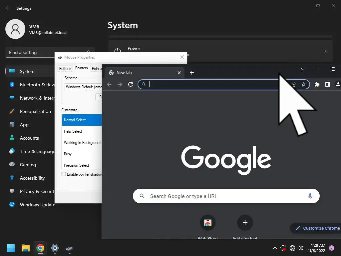The width and height of the screenshot is (341, 256).
Task: Click the share page icon in the address bar
Action: (x=293, y=84)
